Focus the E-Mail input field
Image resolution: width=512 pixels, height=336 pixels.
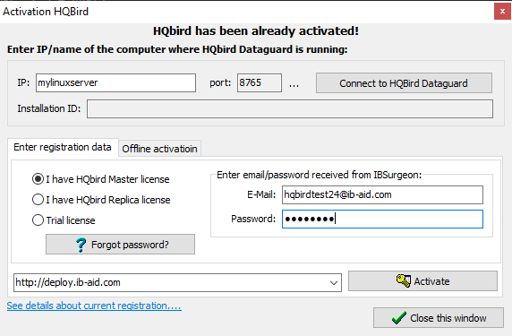(x=382, y=194)
